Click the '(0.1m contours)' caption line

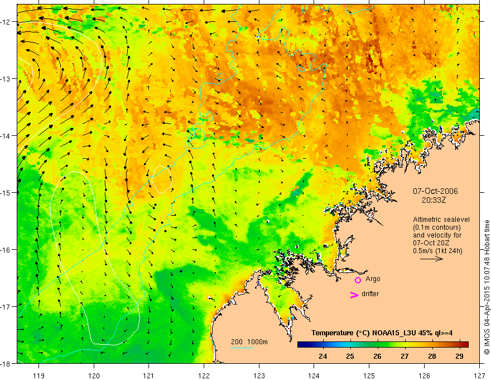click(x=437, y=227)
